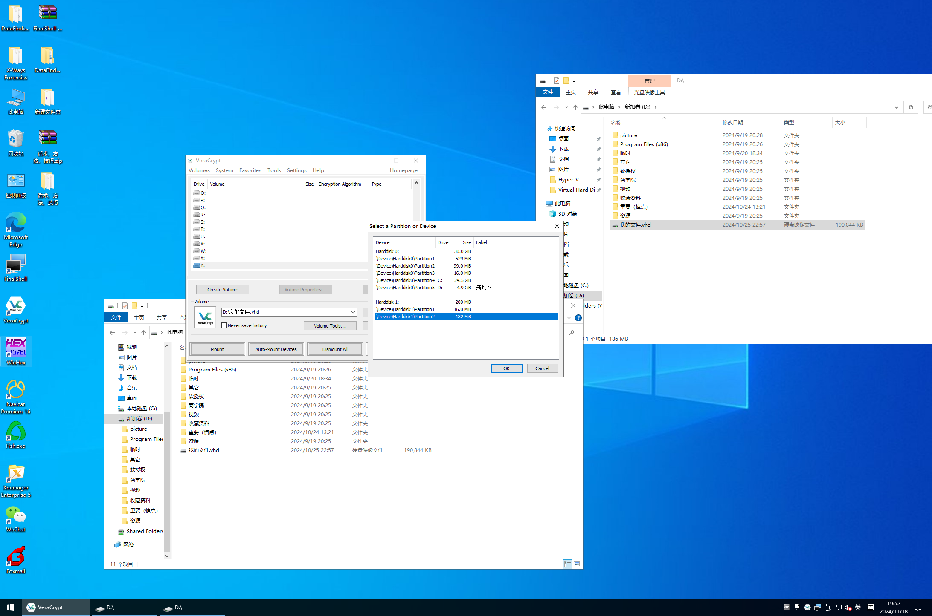Screen dimensions: 932x616
Task: Click the Label column header in partition dialog
Action: [516, 242]
